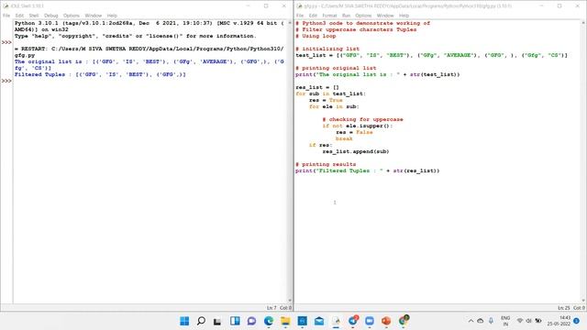Open the volume speaker tray icon

tap(528, 321)
